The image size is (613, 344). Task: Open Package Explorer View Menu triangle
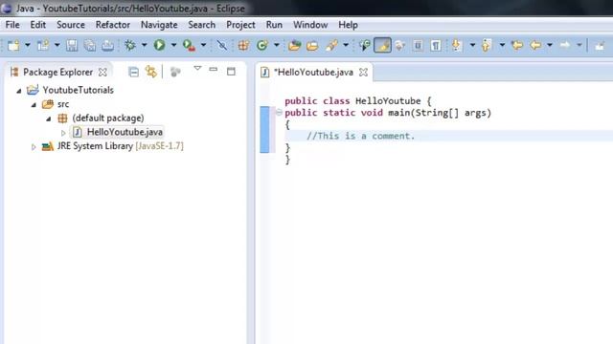click(197, 69)
